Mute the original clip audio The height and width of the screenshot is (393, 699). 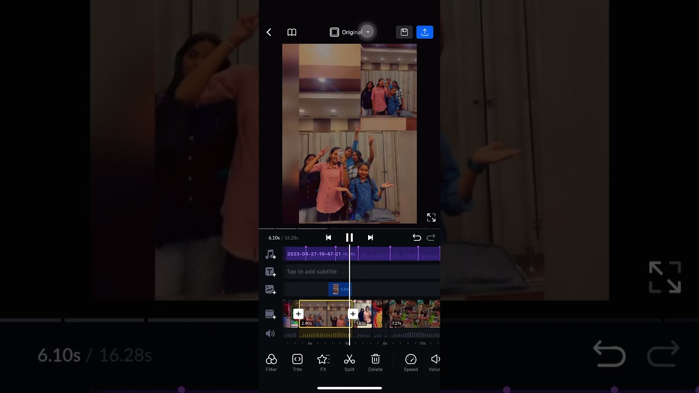(x=270, y=334)
